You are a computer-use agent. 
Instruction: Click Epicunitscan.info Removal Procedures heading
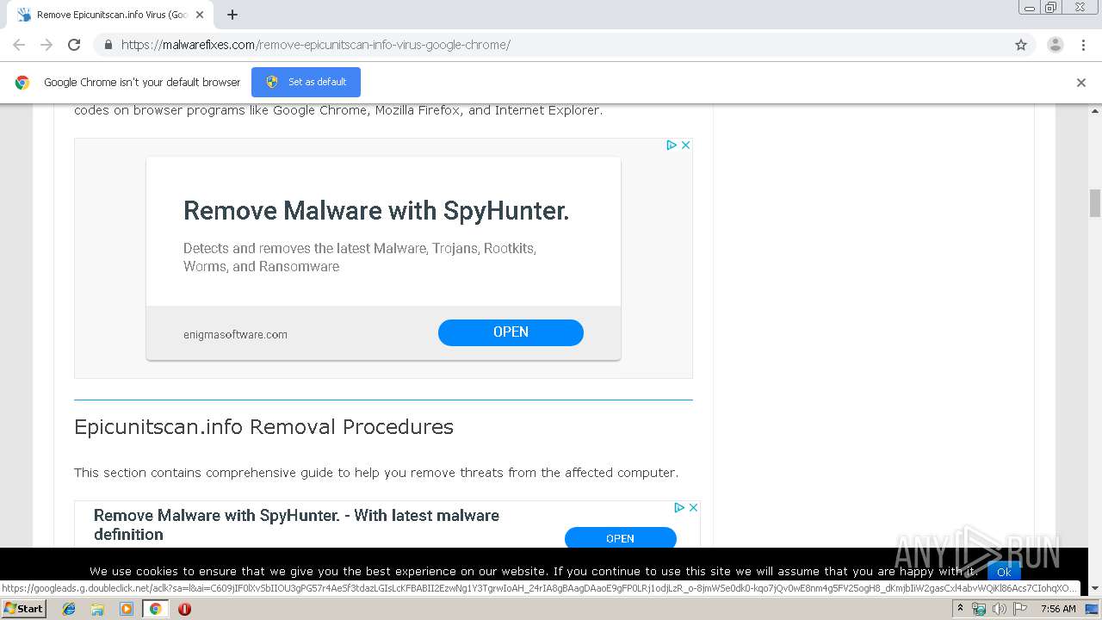[x=263, y=427]
